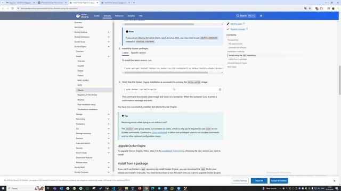Open the Guides menu in header
Image resolution: width=341 pixels, height=191 pixels.
pyautogui.click(x=96, y=16)
